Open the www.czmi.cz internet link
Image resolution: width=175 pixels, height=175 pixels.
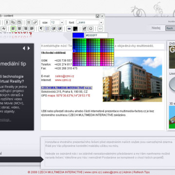tap(63, 80)
